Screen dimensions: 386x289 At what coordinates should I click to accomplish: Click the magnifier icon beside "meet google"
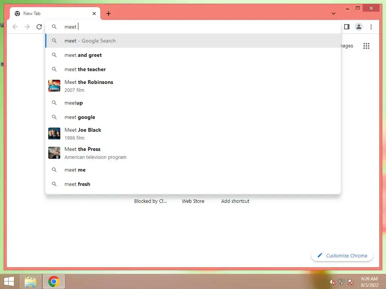coord(54,117)
